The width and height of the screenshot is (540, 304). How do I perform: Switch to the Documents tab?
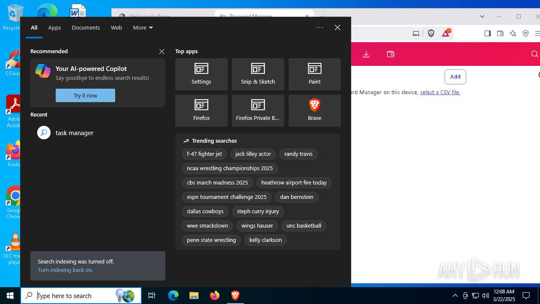coord(86,27)
